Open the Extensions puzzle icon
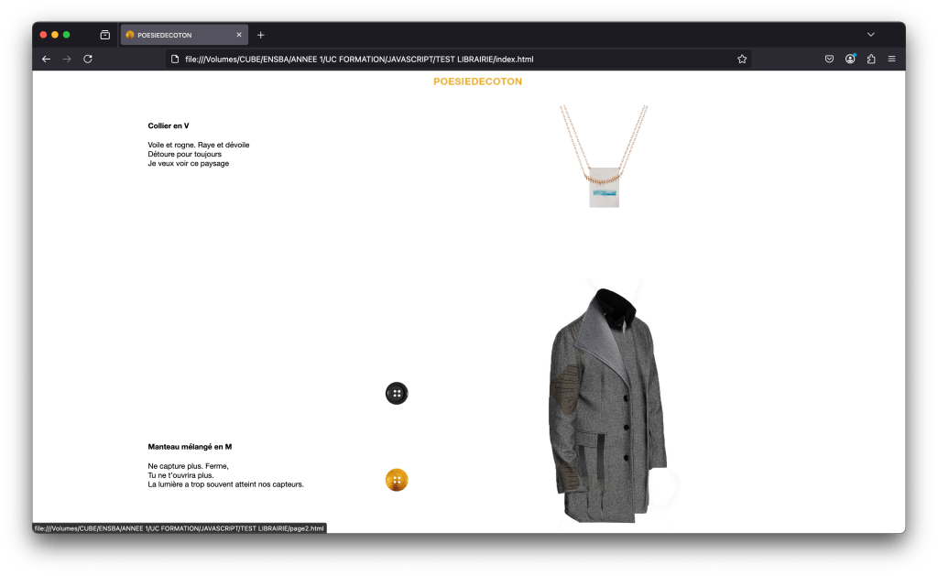Screen dimensions: 938x576 click(x=871, y=60)
